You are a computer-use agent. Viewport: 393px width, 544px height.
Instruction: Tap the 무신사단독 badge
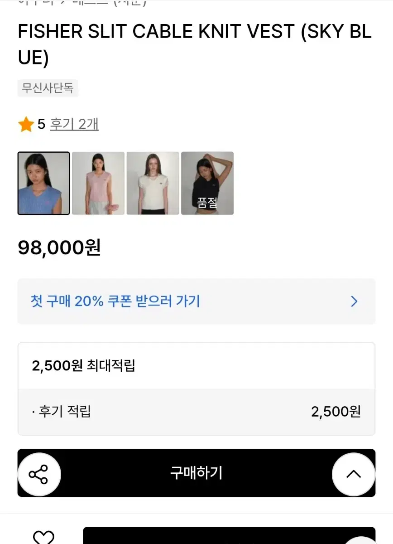pos(48,87)
